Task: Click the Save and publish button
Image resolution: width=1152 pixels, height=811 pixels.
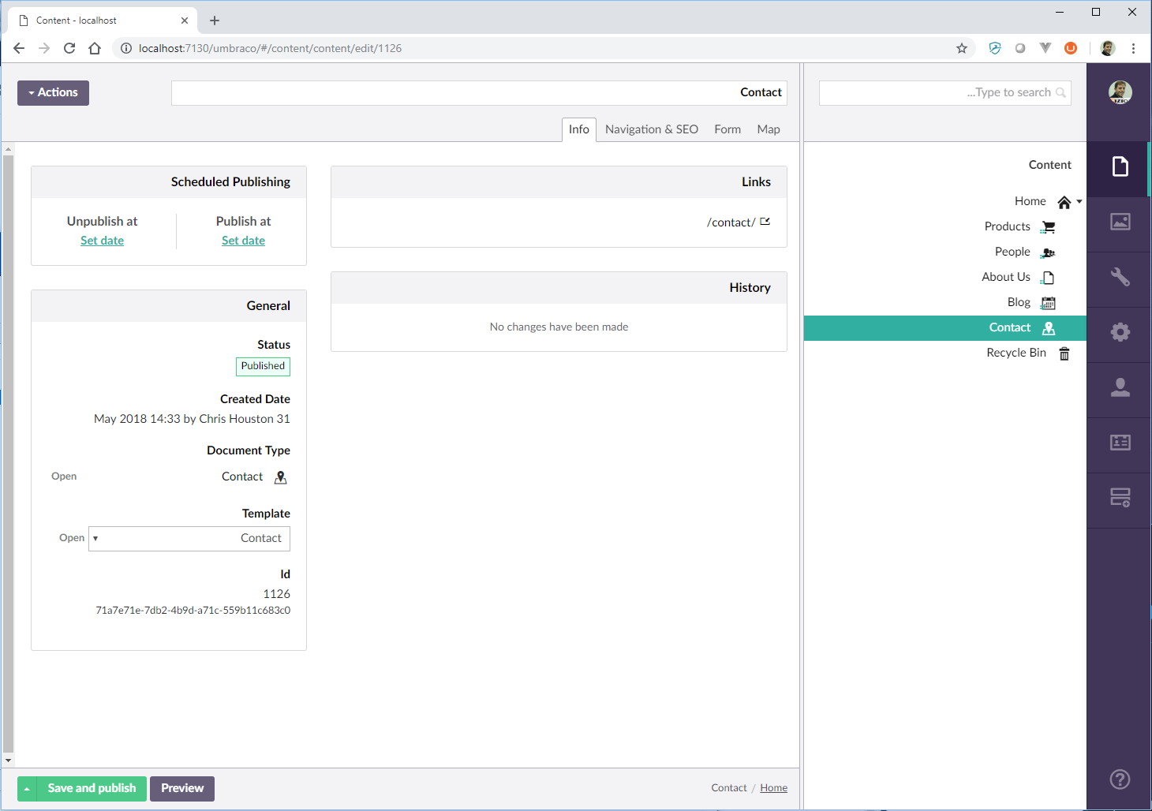Action: (x=91, y=788)
